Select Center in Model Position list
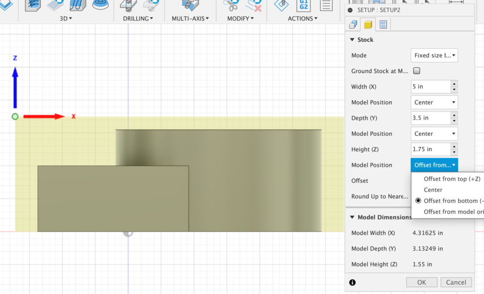 coord(433,190)
